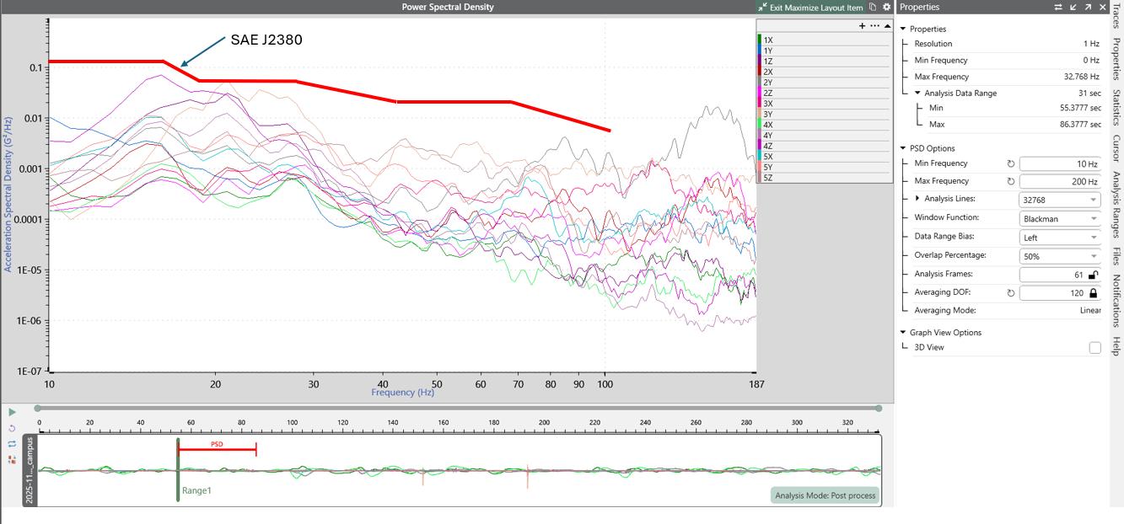Reset the Averaging DOF value
The image size is (1124, 524).
pyautogui.click(x=1011, y=293)
